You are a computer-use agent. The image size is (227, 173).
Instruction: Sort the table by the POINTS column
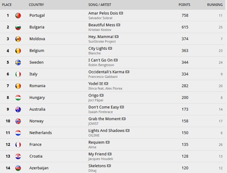pos(184,5)
